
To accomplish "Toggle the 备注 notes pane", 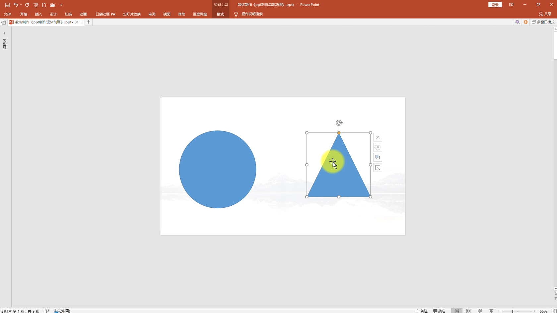I will click(421, 311).
